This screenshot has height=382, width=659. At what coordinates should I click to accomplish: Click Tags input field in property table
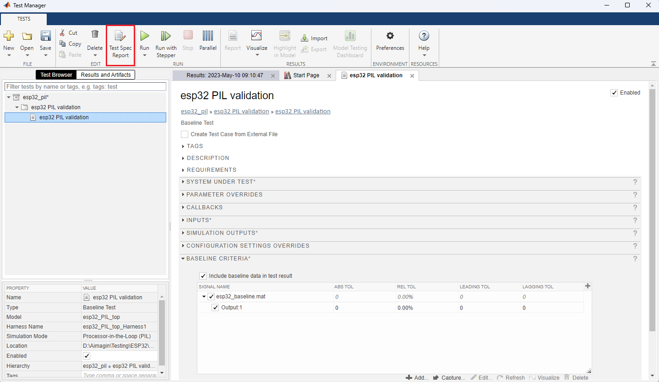pos(120,375)
